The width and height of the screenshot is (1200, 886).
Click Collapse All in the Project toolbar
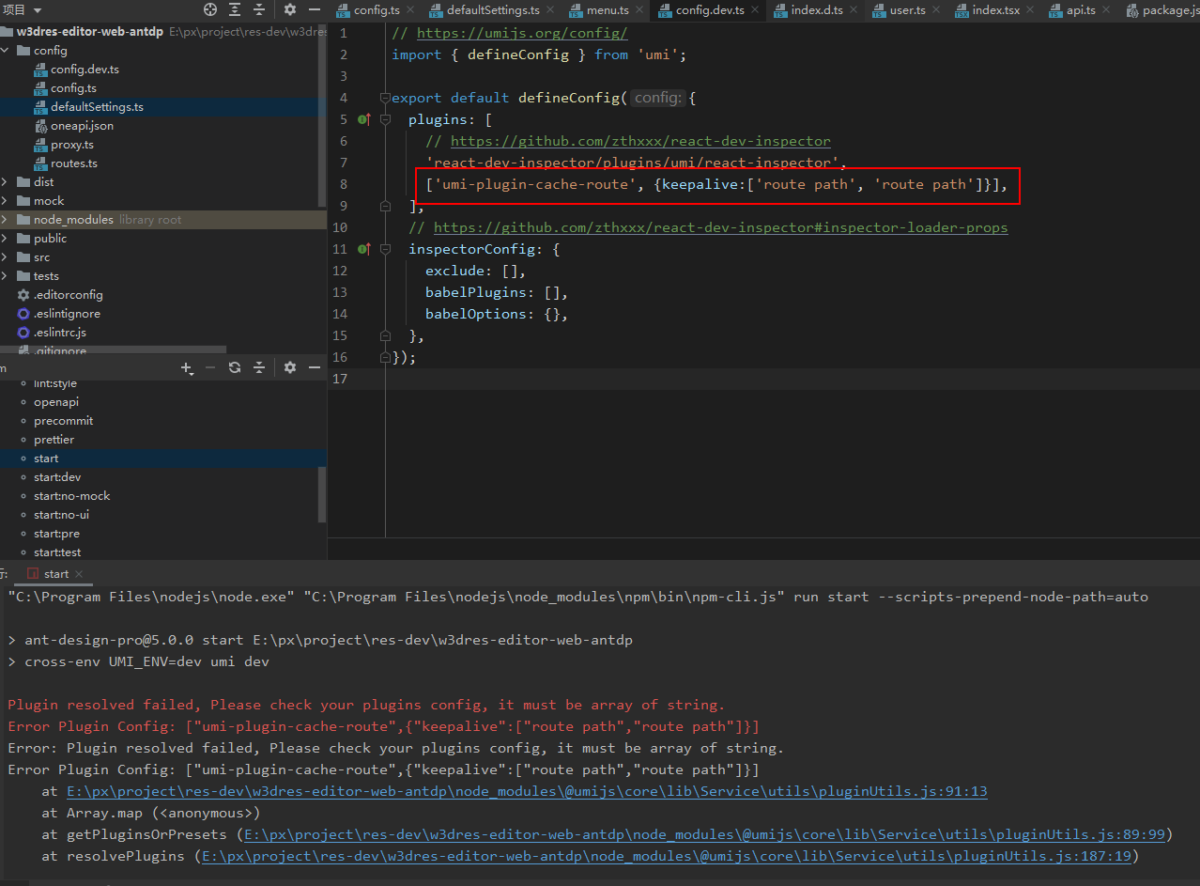coord(258,11)
